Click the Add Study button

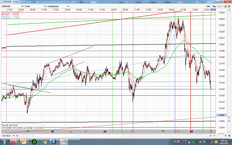tap(6, 136)
